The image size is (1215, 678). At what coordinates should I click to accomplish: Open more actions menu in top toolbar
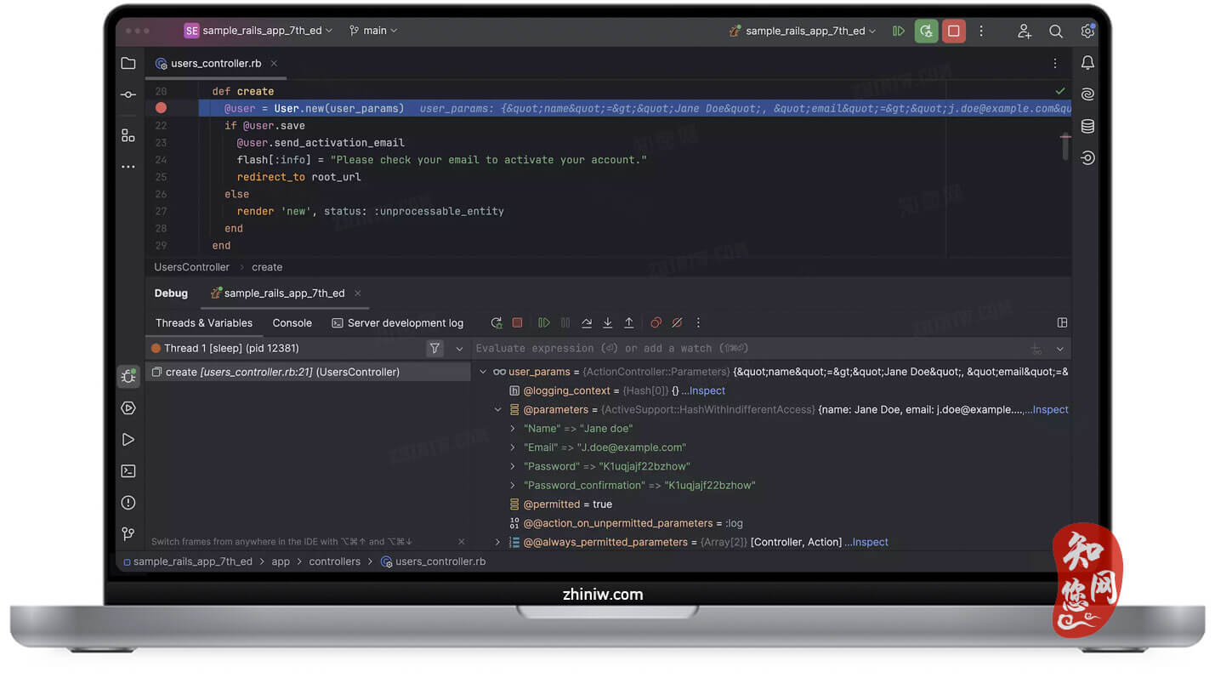pos(981,31)
